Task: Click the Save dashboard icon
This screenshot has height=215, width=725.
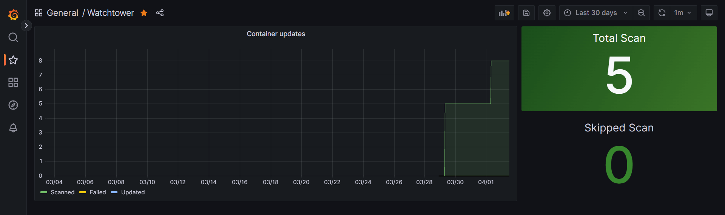Action: click(x=526, y=13)
